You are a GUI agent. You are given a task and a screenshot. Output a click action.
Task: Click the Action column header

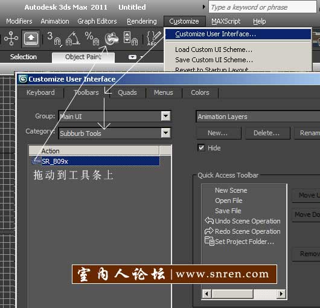coord(94,151)
